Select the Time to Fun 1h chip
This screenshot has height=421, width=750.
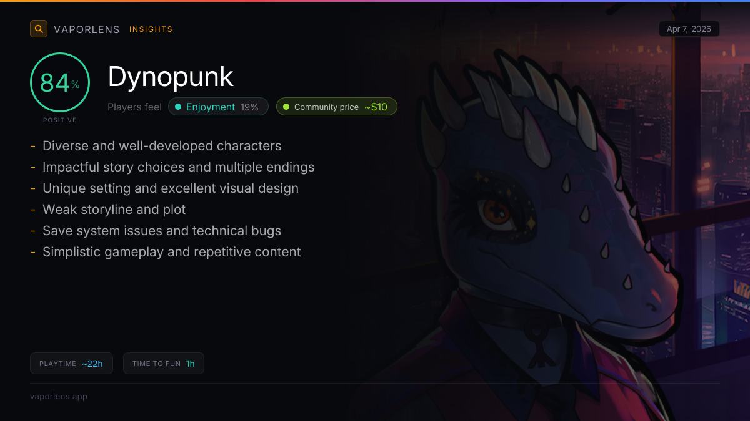tap(164, 364)
